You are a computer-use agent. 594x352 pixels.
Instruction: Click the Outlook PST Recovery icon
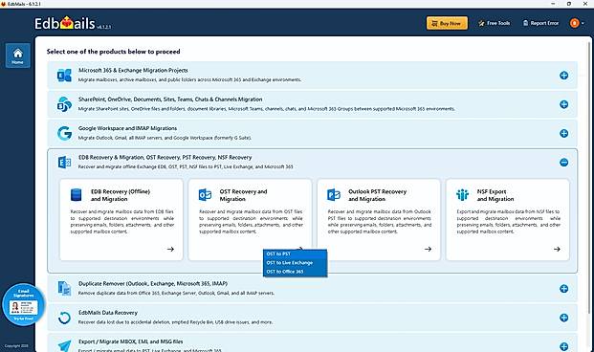click(x=334, y=195)
